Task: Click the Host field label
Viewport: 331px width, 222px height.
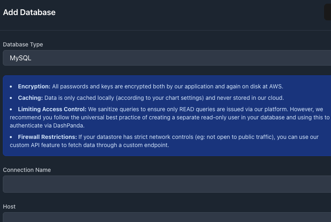Action: click(9, 207)
